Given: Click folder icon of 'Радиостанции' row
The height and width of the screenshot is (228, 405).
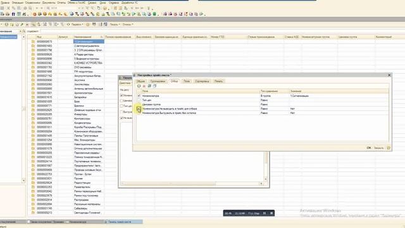Looking at the screenshot, I should point(33,182).
